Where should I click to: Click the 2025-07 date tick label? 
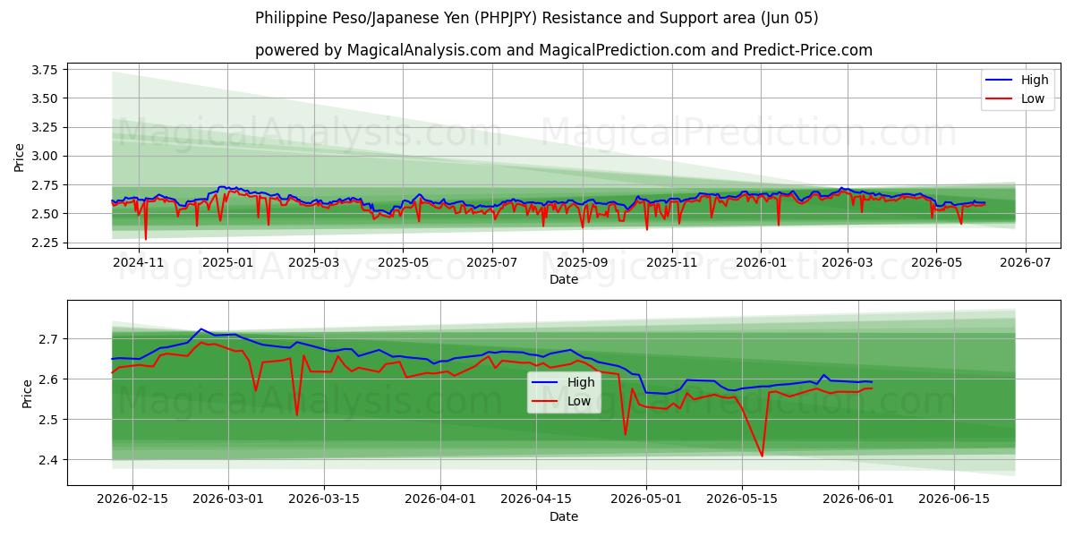coord(492,262)
